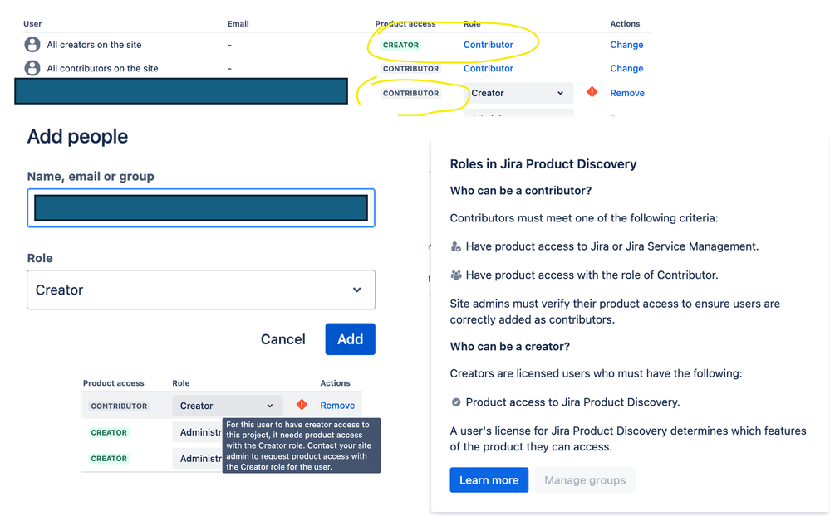This screenshot has width=830, height=516.
Task: Click Cancel in Add people form
Action: pyautogui.click(x=282, y=339)
